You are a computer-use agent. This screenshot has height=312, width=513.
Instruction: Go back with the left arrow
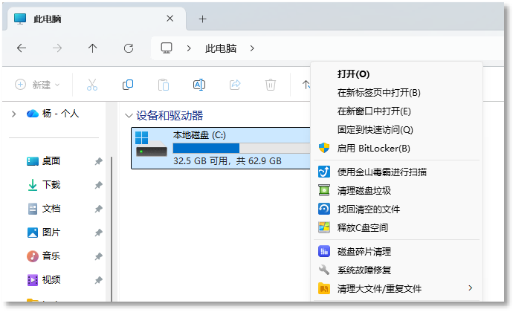(x=22, y=48)
